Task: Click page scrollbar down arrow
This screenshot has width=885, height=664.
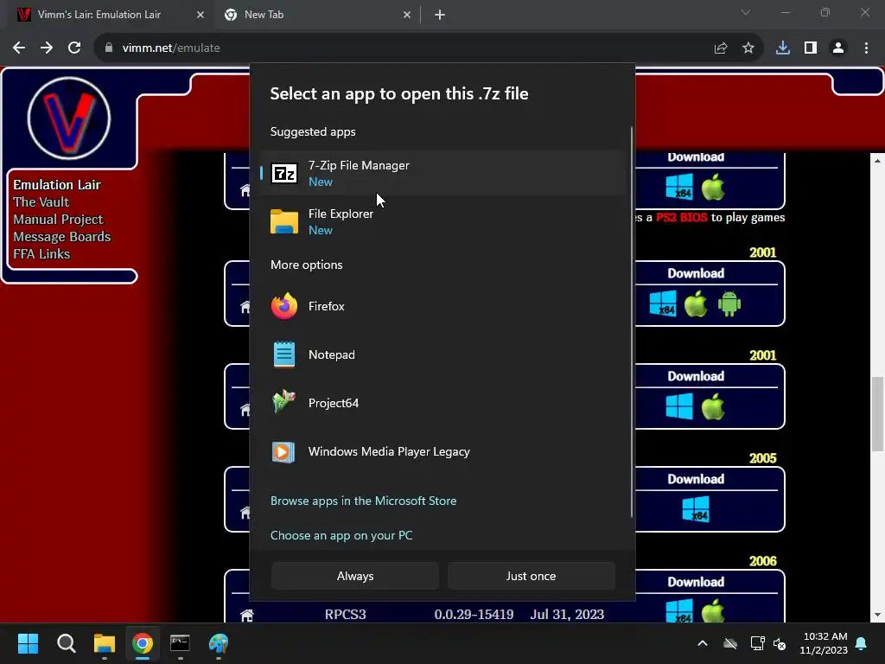Action: point(877,615)
